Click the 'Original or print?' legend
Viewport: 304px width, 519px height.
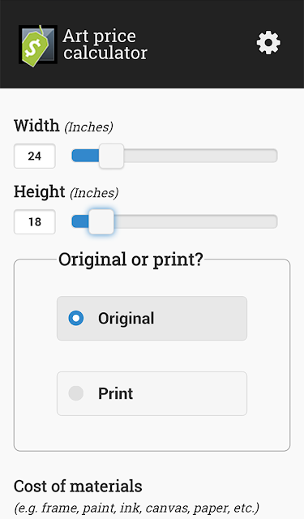click(131, 259)
